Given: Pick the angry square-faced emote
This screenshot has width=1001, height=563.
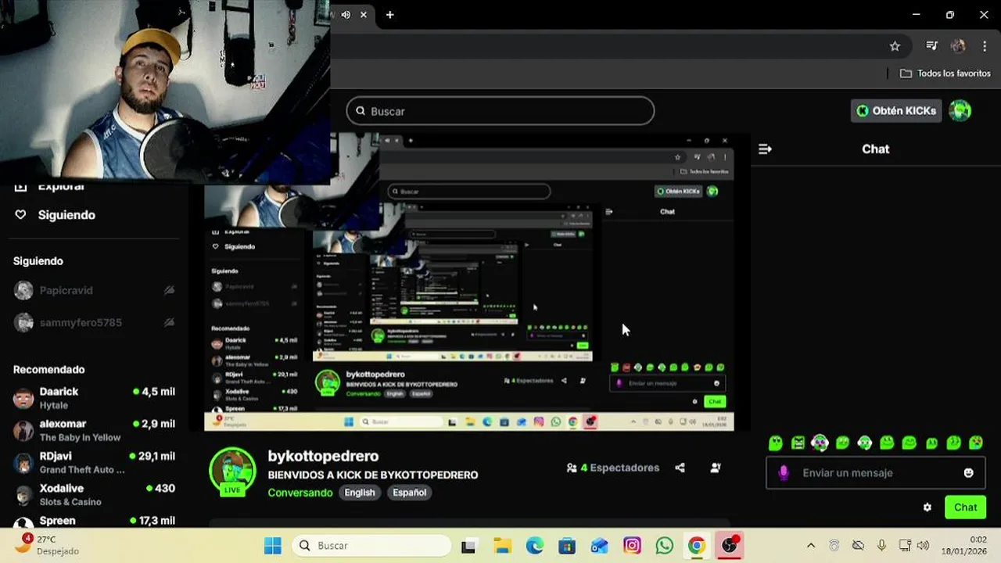Looking at the screenshot, I should click(x=798, y=443).
